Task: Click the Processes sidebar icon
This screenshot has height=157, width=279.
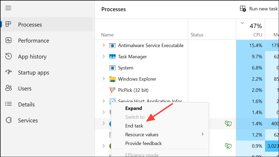Action: (8, 24)
